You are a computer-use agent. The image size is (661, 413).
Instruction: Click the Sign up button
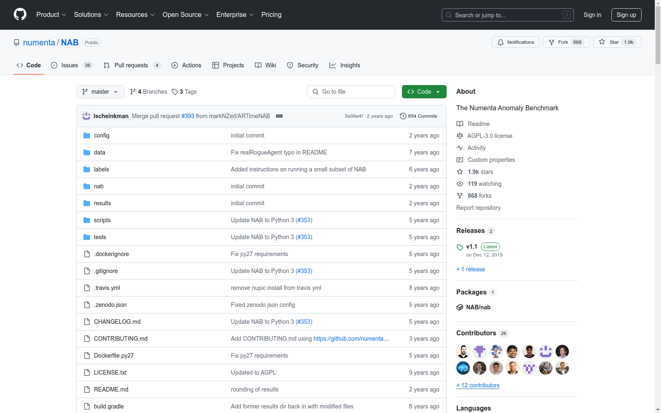click(626, 15)
